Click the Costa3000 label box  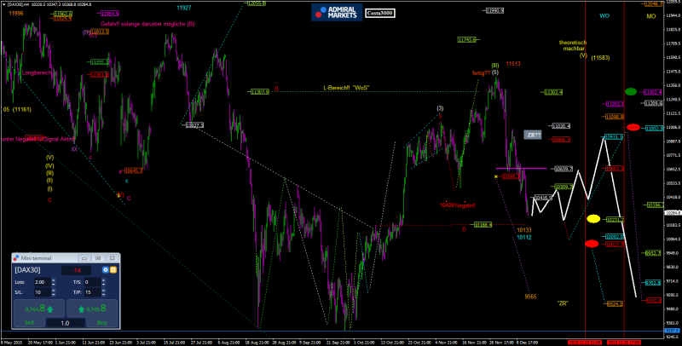pyautogui.click(x=379, y=12)
